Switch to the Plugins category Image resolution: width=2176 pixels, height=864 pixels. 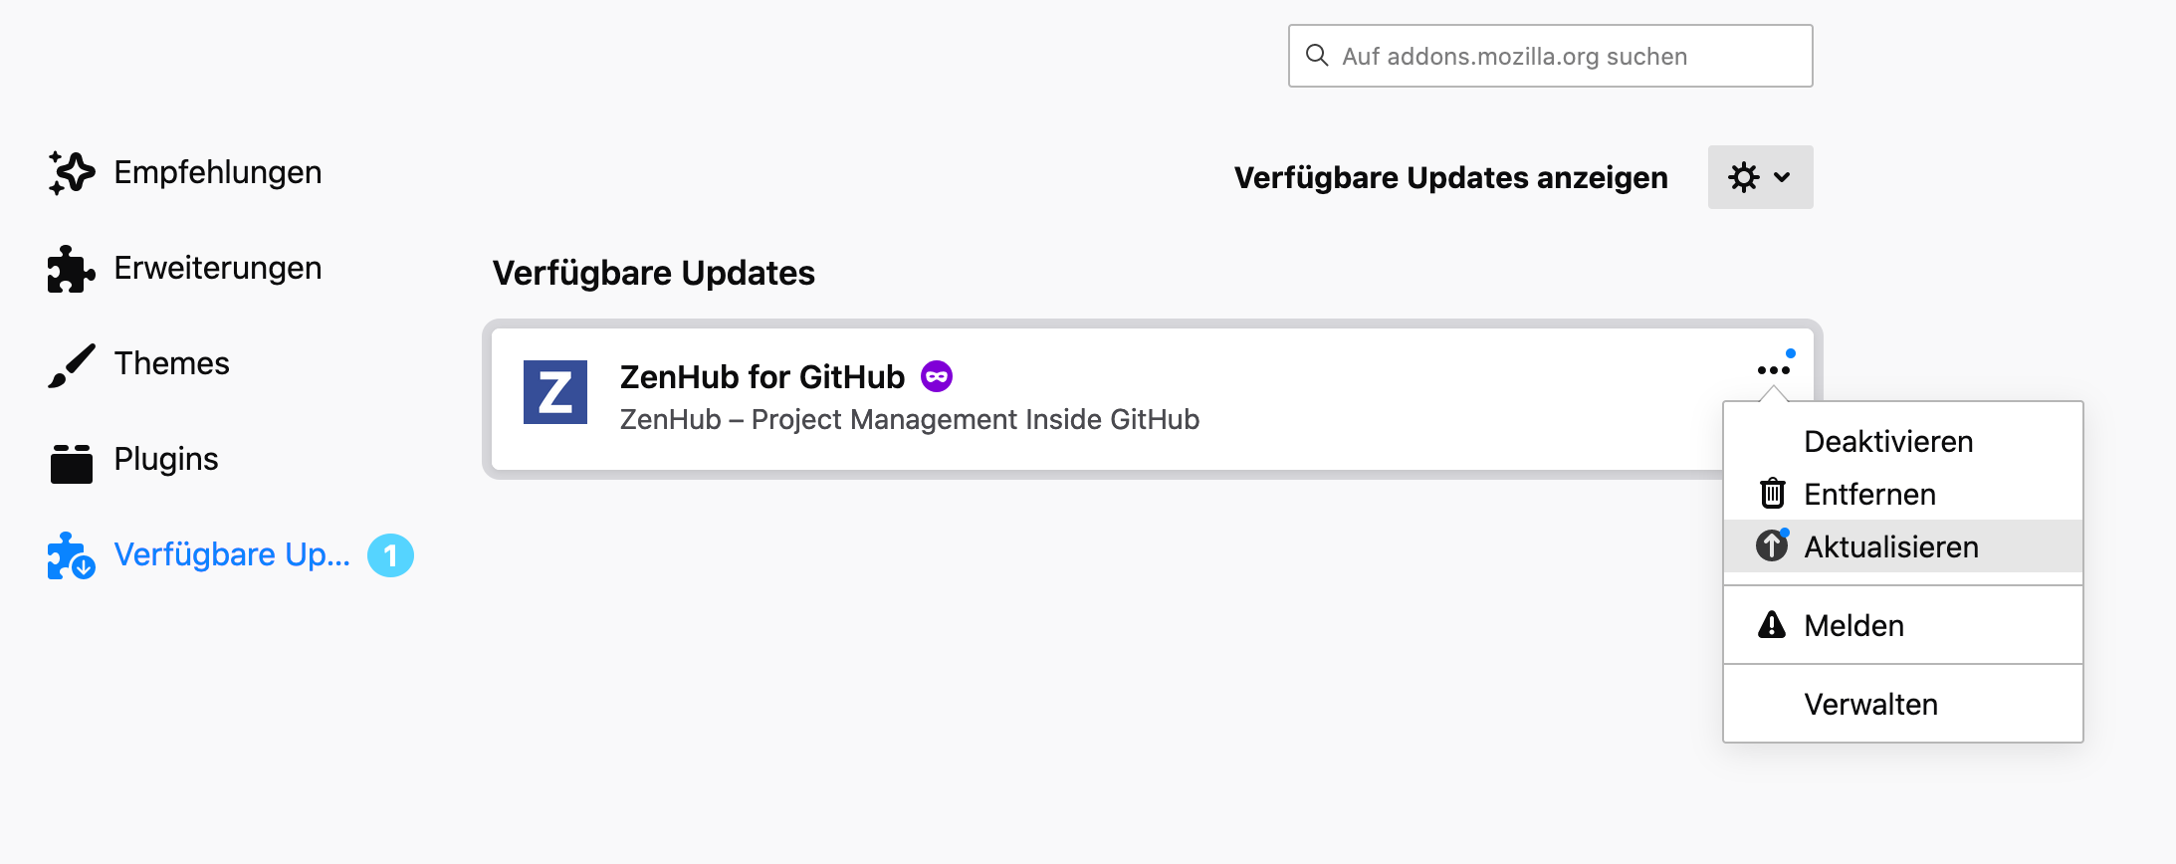tap(165, 459)
